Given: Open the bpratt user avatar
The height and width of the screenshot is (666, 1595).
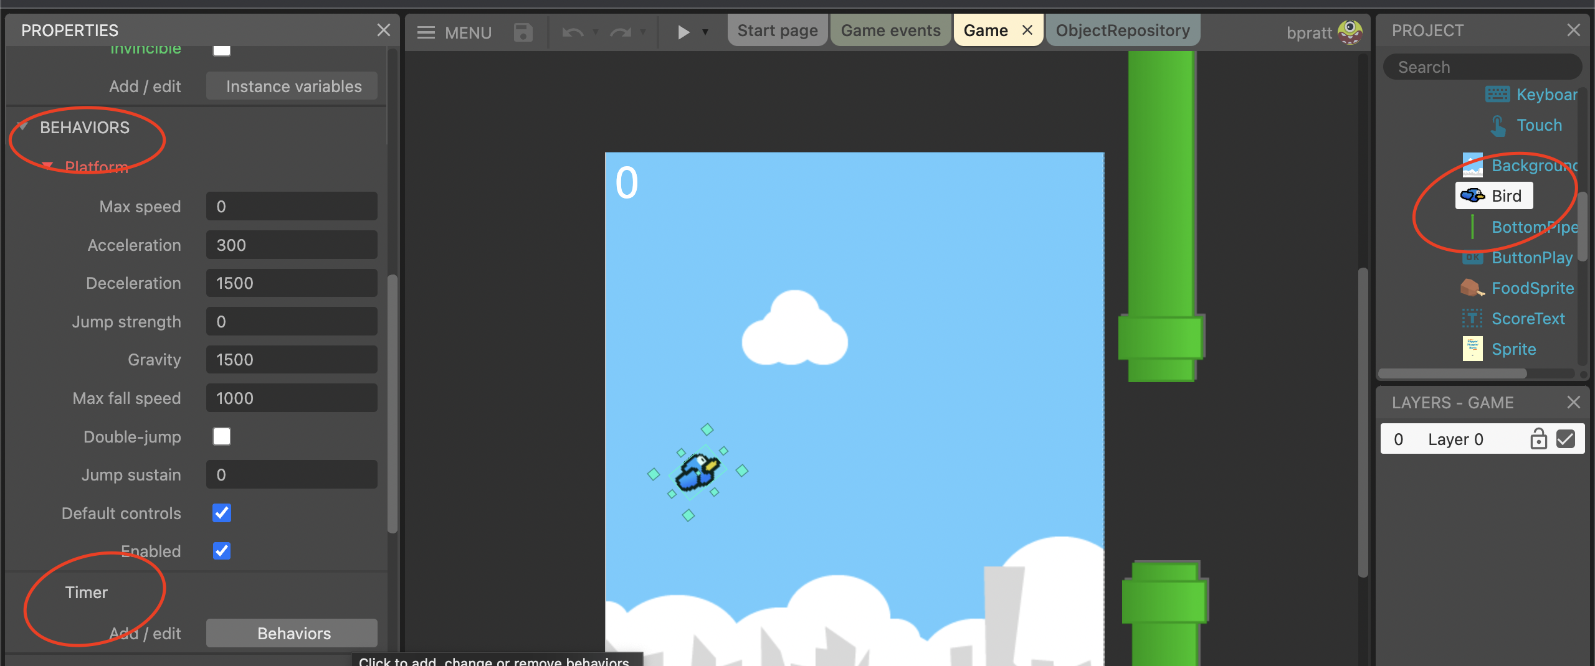Looking at the screenshot, I should tap(1350, 32).
